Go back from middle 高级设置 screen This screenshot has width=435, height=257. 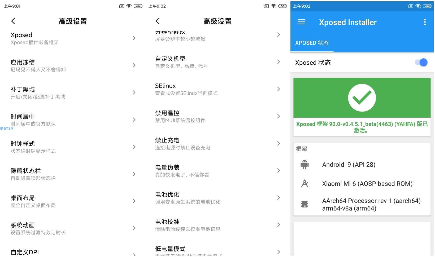pos(158,21)
